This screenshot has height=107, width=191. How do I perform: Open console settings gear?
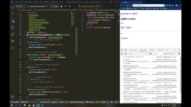pyautogui.click(x=179, y=53)
